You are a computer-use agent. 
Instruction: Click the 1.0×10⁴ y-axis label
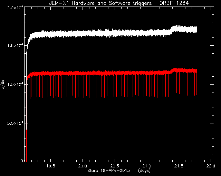[x=15, y=84]
